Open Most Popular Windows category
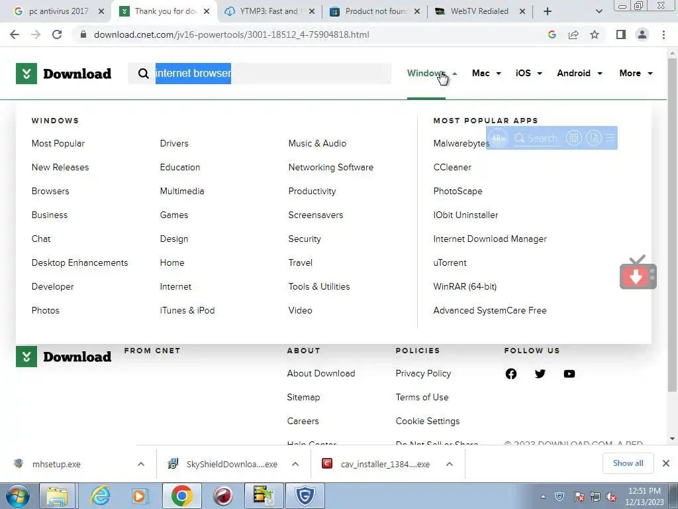Image resolution: width=678 pixels, height=509 pixels. [x=58, y=143]
